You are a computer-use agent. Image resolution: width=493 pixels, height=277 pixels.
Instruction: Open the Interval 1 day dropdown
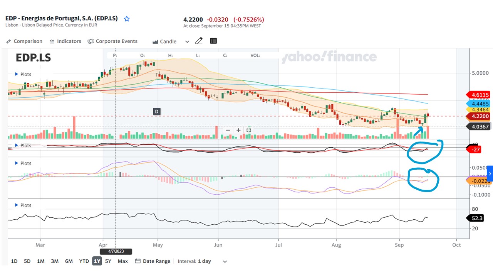tap(202, 261)
